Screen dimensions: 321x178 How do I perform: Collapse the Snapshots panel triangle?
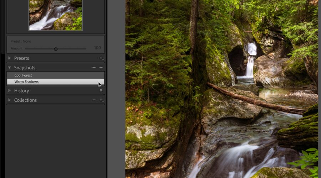click(x=10, y=67)
